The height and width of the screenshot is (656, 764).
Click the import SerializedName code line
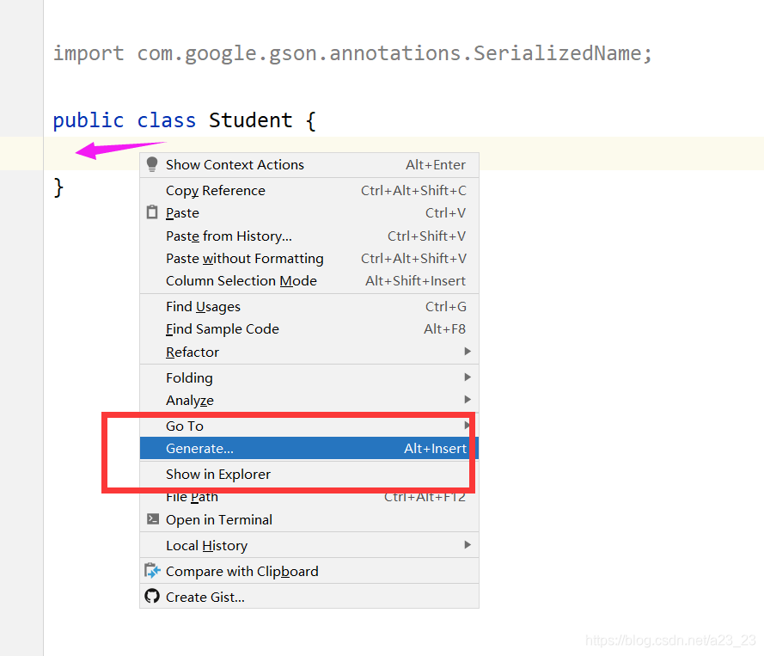tap(352, 53)
